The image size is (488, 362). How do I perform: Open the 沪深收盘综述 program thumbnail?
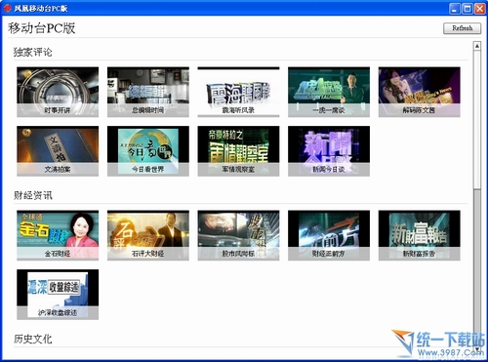click(x=58, y=295)
